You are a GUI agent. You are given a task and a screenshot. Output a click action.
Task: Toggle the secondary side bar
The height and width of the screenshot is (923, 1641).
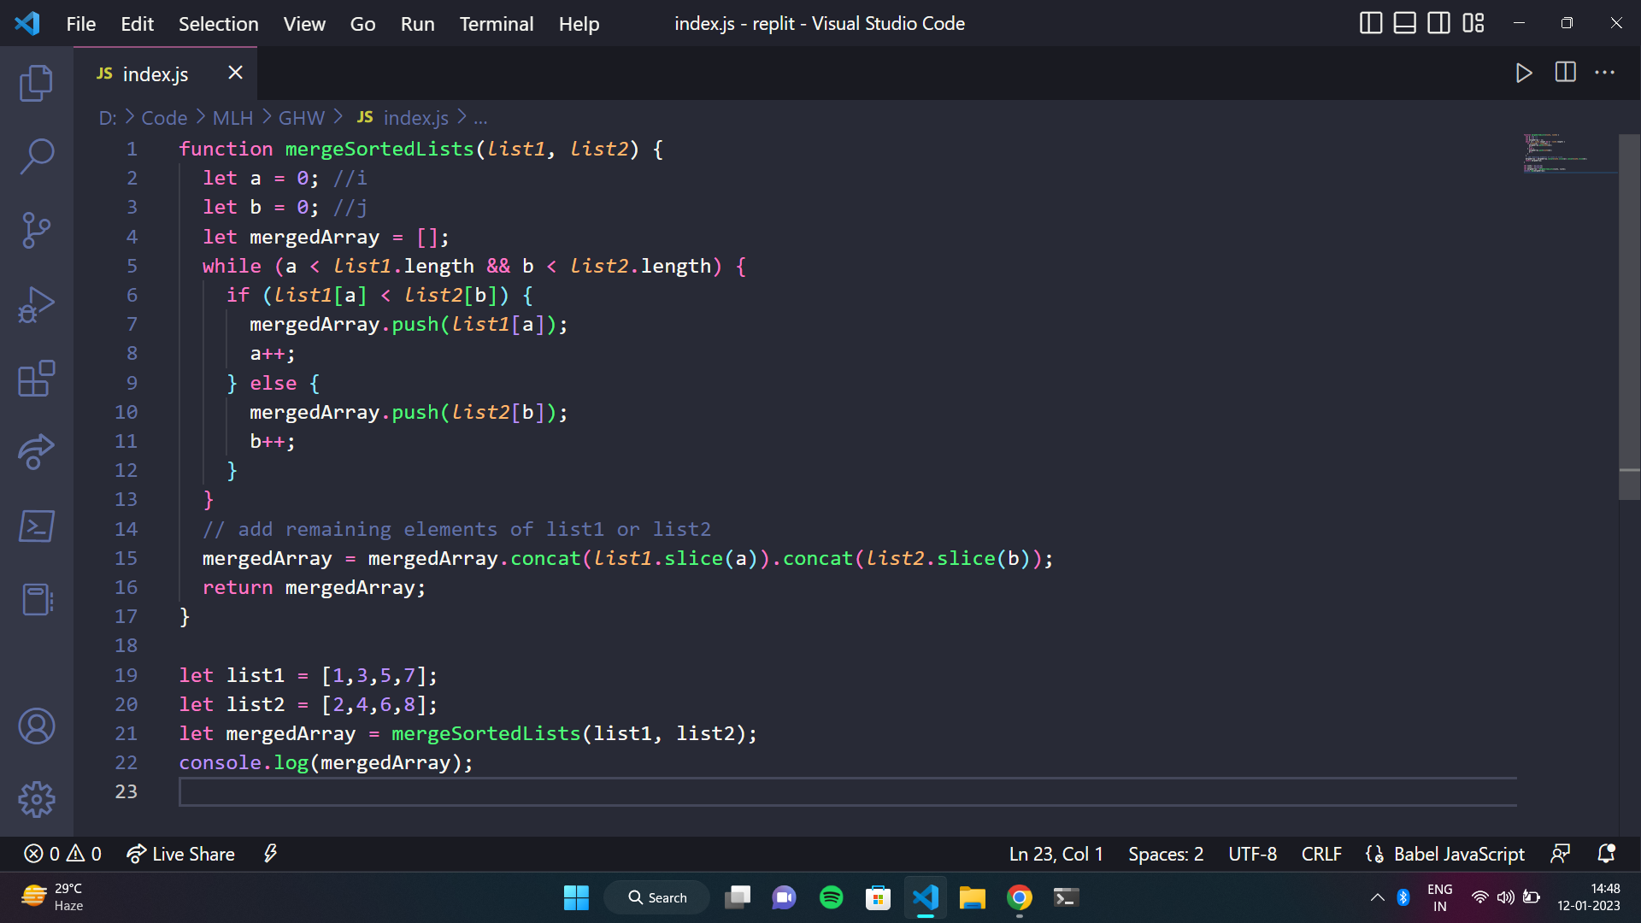[x=1438, y=23]
